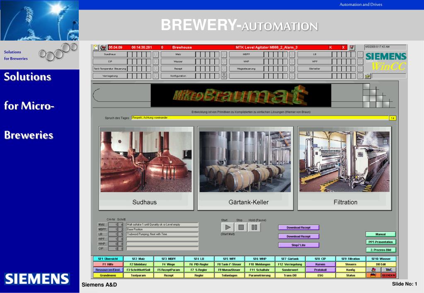Click the alarm horn acknowledge icon in red bar
The width and height of the screenshot is (424, 293).
pos(103,47)
